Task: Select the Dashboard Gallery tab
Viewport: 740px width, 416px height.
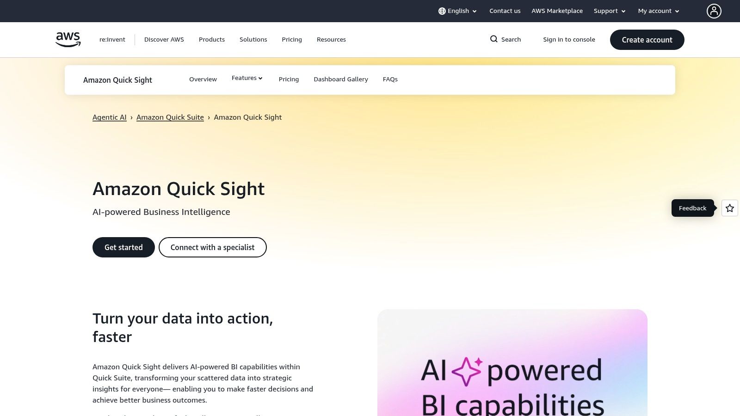Action: tap(341, 80)
